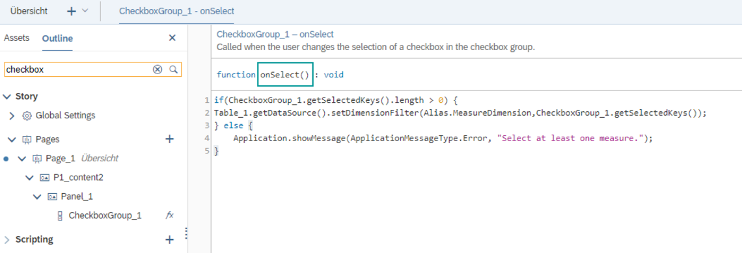Open the fx script of CheckboxGroup_1
This screenshot has height=253, width=742.
169,215
